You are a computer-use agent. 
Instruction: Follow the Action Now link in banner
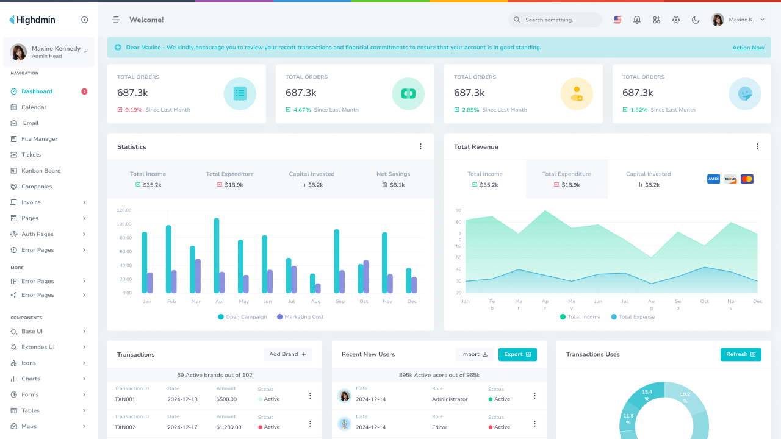[x=748, y=47]
